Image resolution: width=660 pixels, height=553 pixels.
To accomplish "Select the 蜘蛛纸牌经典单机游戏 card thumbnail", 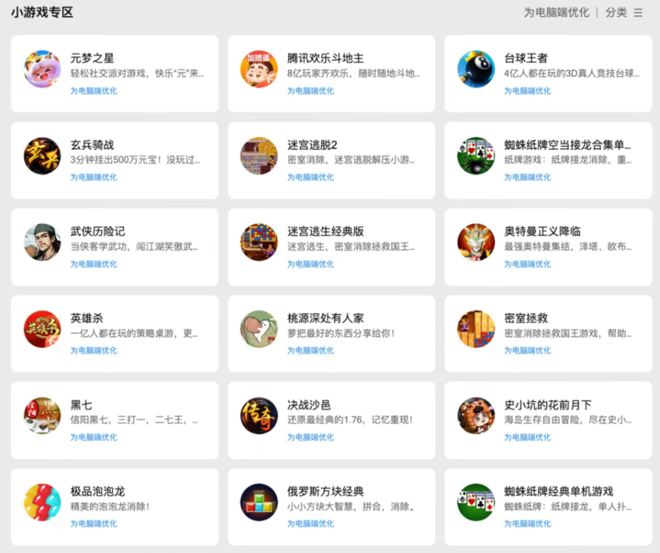I will (476, 502).
